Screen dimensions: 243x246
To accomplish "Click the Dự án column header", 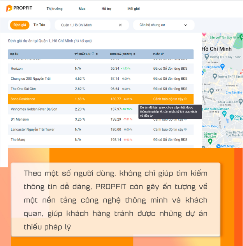I will coord(14,54).
